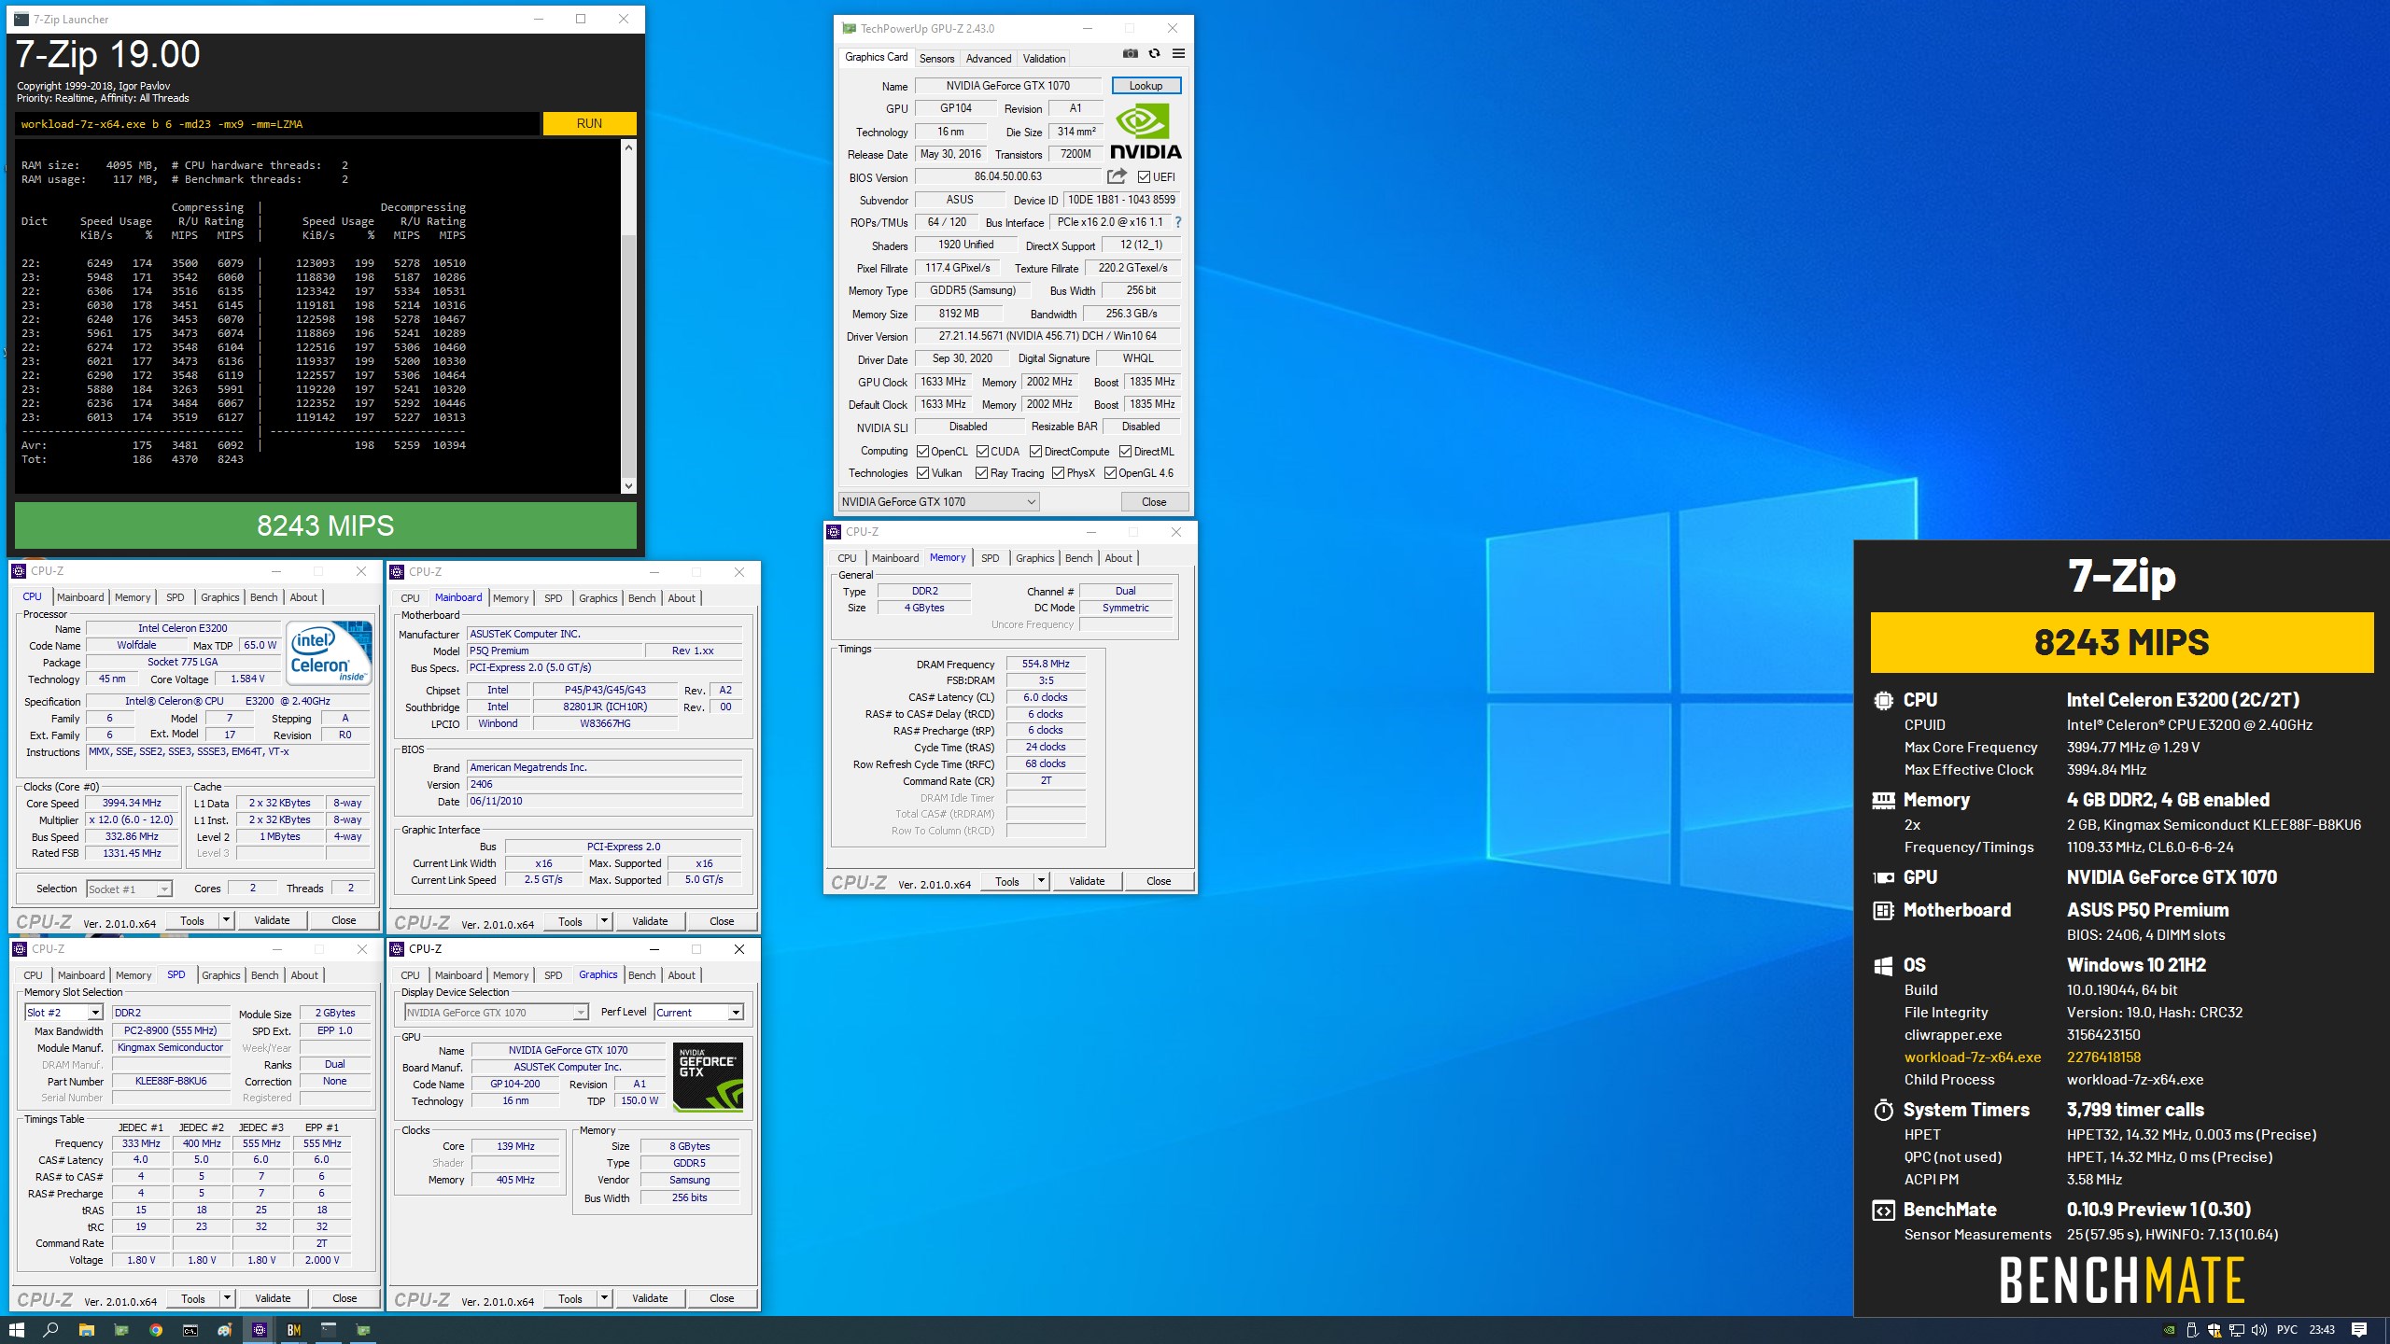Click Tools button in CPU-Z Graphics window
Viewport: 2390px width, 1344px height.
pos(569,1298)
